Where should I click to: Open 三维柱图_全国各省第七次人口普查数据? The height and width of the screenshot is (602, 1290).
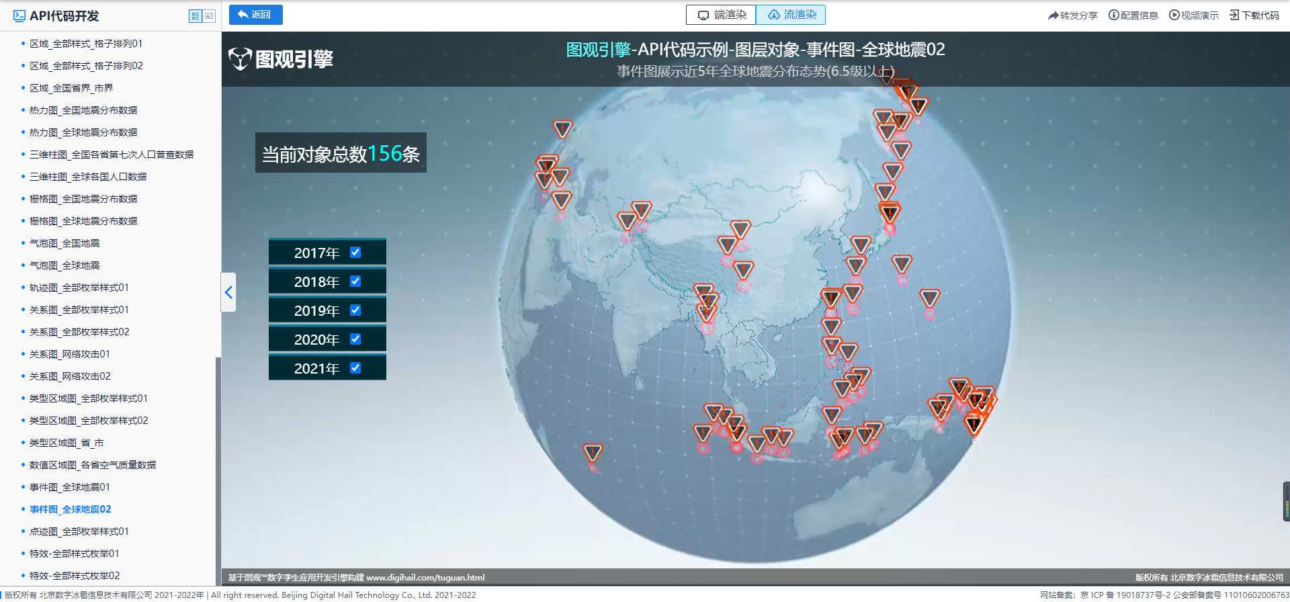click(112, 155)
